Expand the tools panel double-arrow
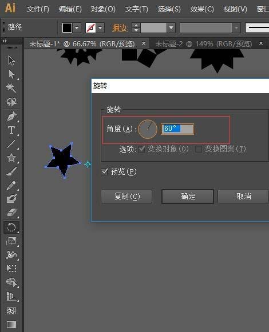This screenshot has width=269, height=332. tap(5, 41)
